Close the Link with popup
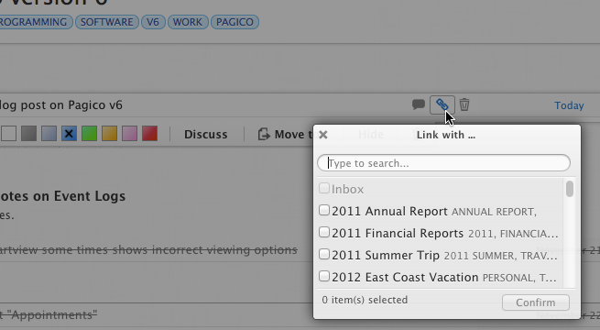The width and height of the screenshot is (600, 330). [x=323, y=135]
